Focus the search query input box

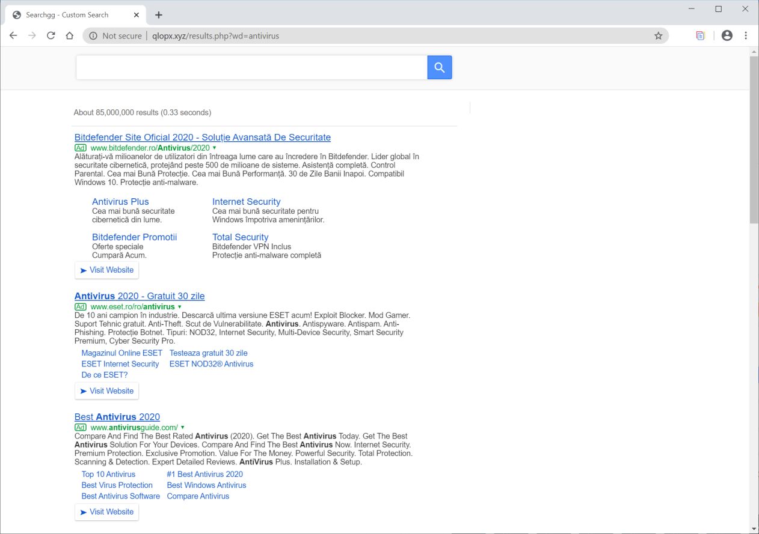point(251,68)
